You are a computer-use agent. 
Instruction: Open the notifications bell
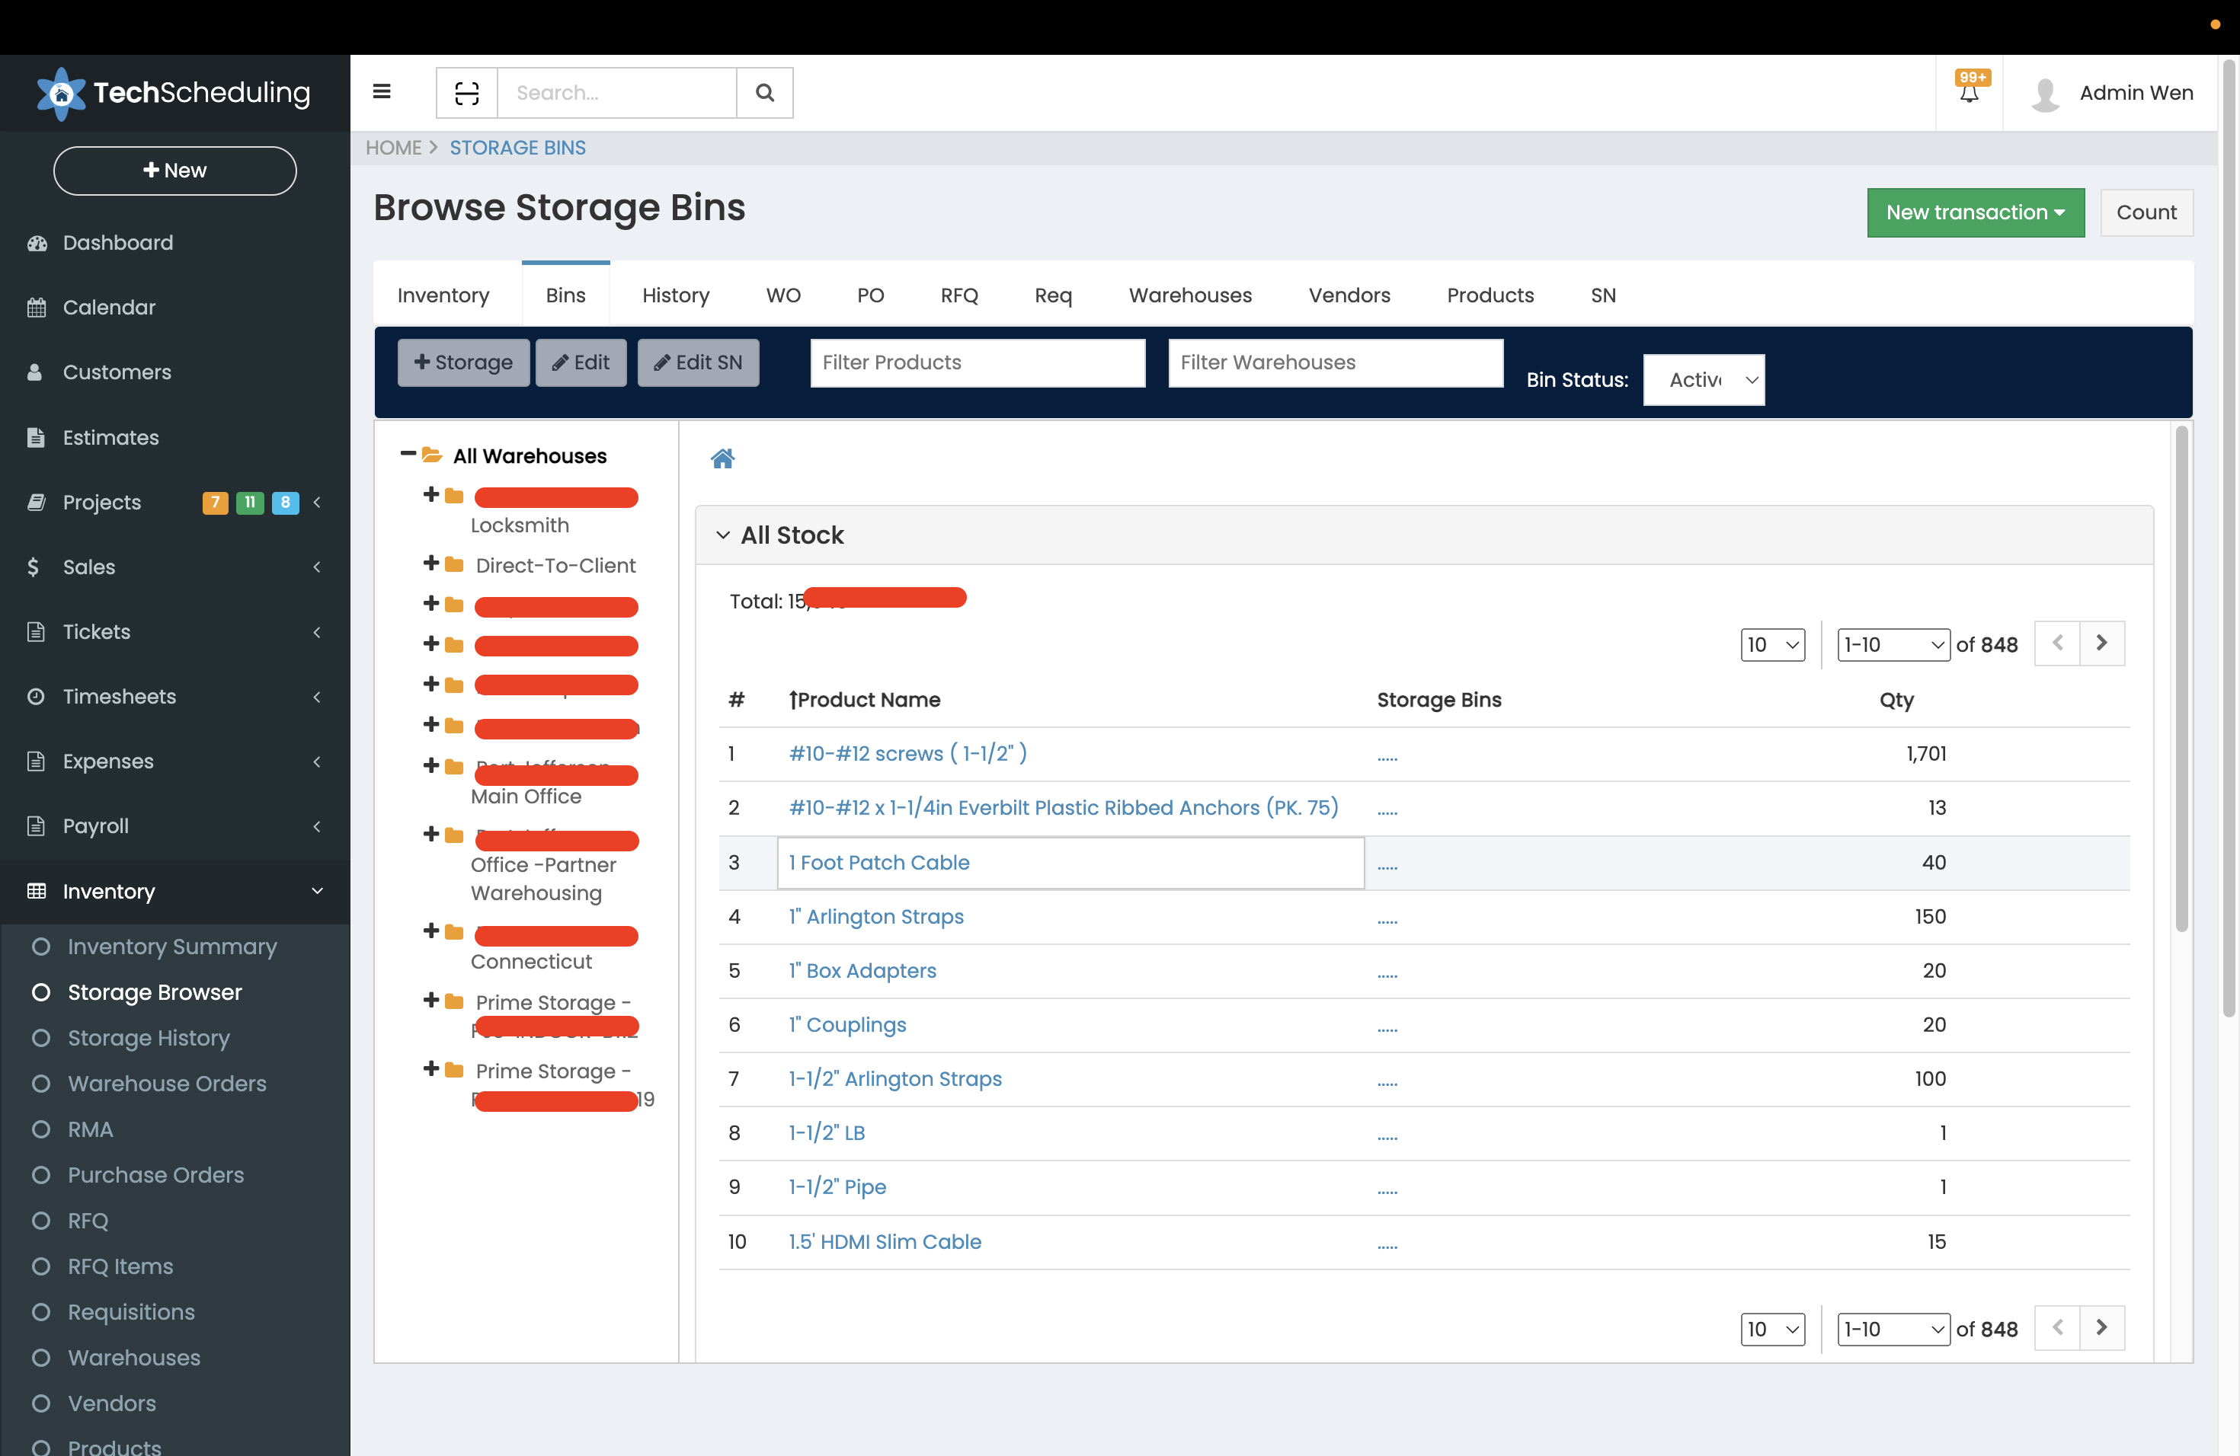(x=1968, y=93)
